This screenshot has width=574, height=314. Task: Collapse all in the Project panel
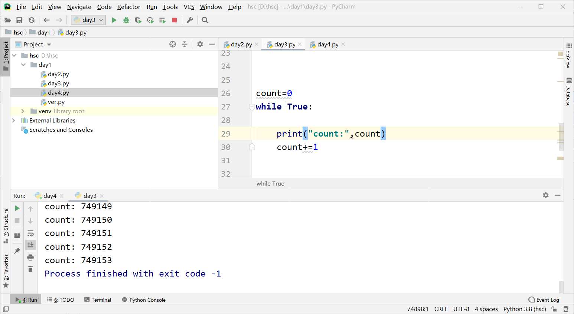185,44
